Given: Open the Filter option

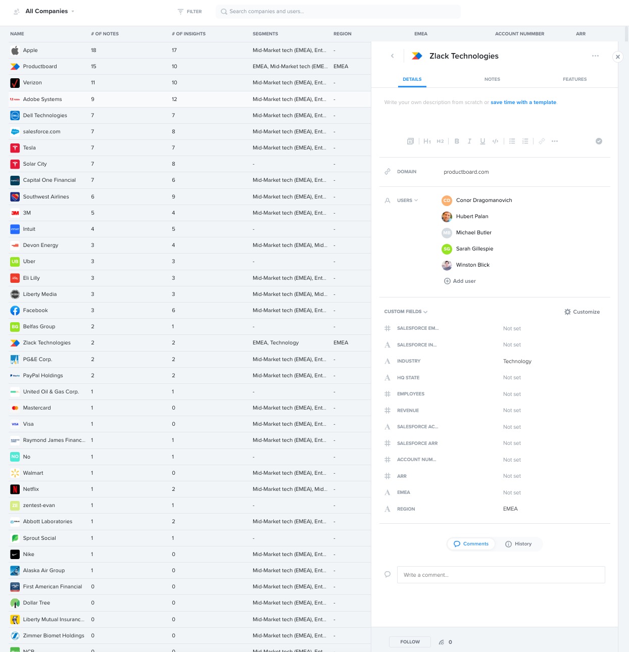Looking at the screenshot, I should (x=190, y=11).
